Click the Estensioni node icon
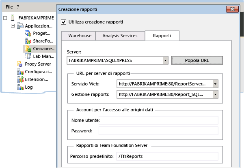 click(20, 79)
